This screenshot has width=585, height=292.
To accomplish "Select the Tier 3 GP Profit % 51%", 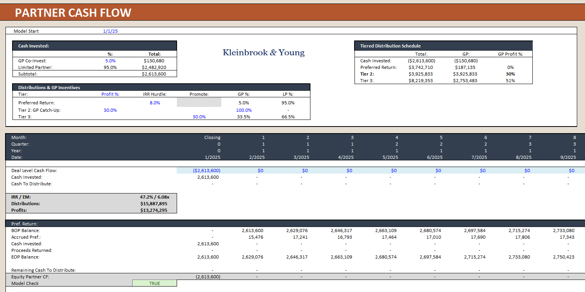I will pos(511,81).
